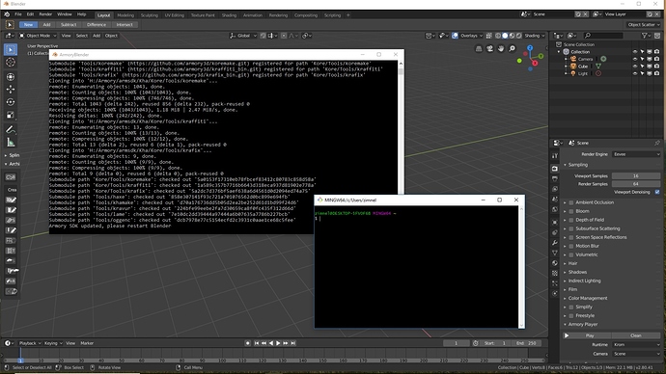Click the timeline play forward control

point(278,343)
